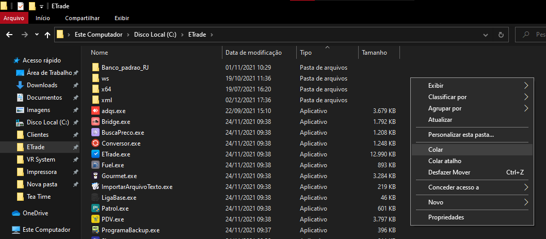The height and width of the screenshot is (239, 546).
Task: Open Acesso rápido in the sidebar
Action: point(42,60)
